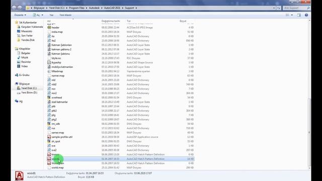
Task: Click the Mtextmap settings file icon
Action: pyautogui.click(x=49, y=71)
